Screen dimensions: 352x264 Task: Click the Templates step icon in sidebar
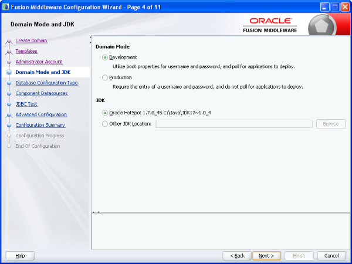9,52
